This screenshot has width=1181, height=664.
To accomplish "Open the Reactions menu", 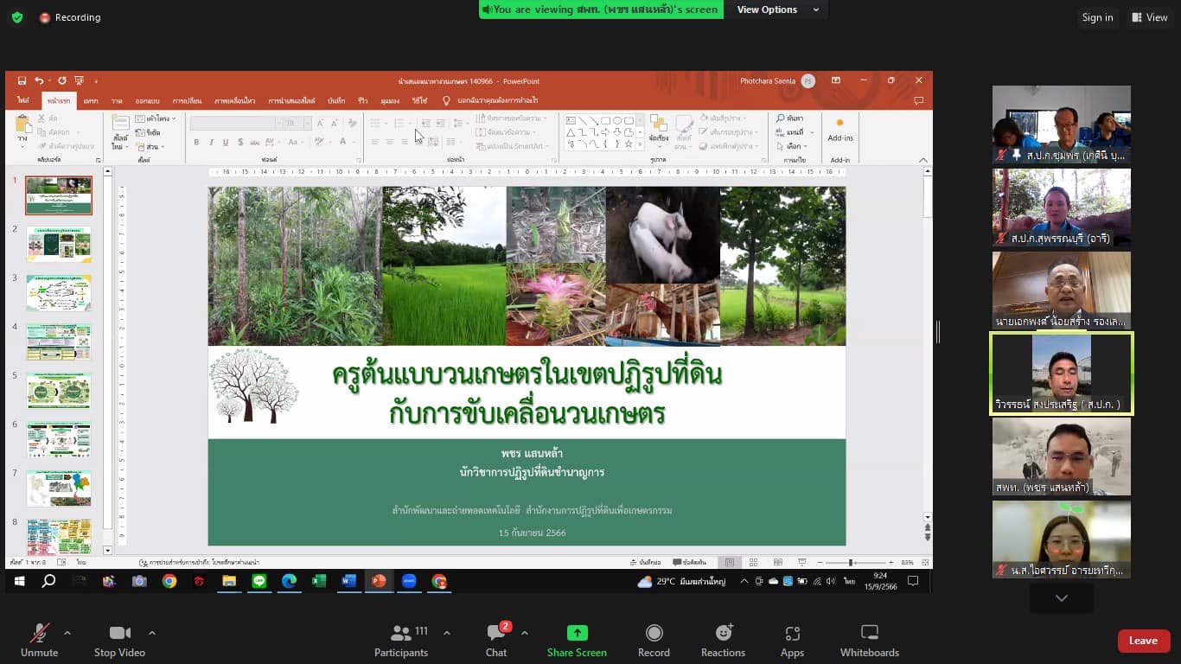I will point(723,640).
